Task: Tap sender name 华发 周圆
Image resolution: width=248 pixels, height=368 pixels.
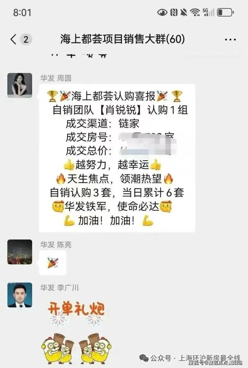Action: 56,78
